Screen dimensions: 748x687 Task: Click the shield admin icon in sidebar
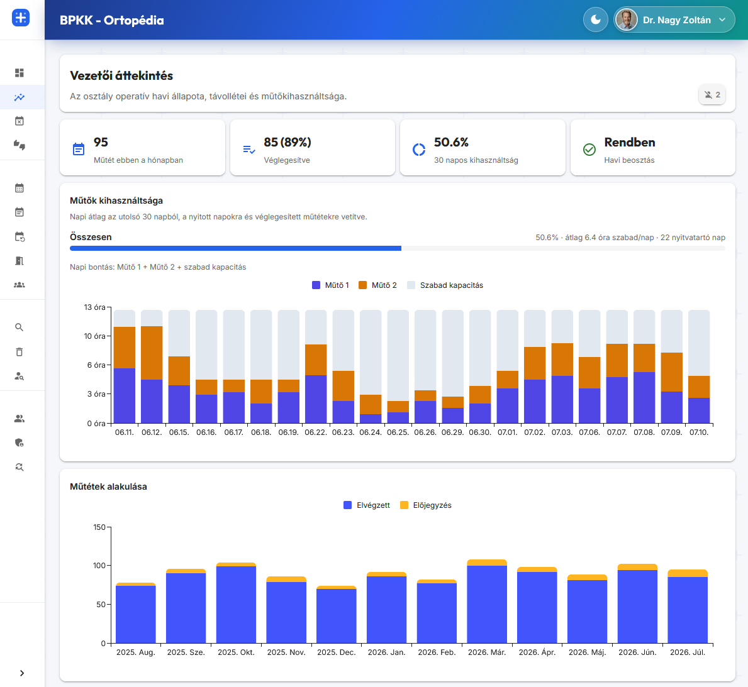tap(19, 443)
